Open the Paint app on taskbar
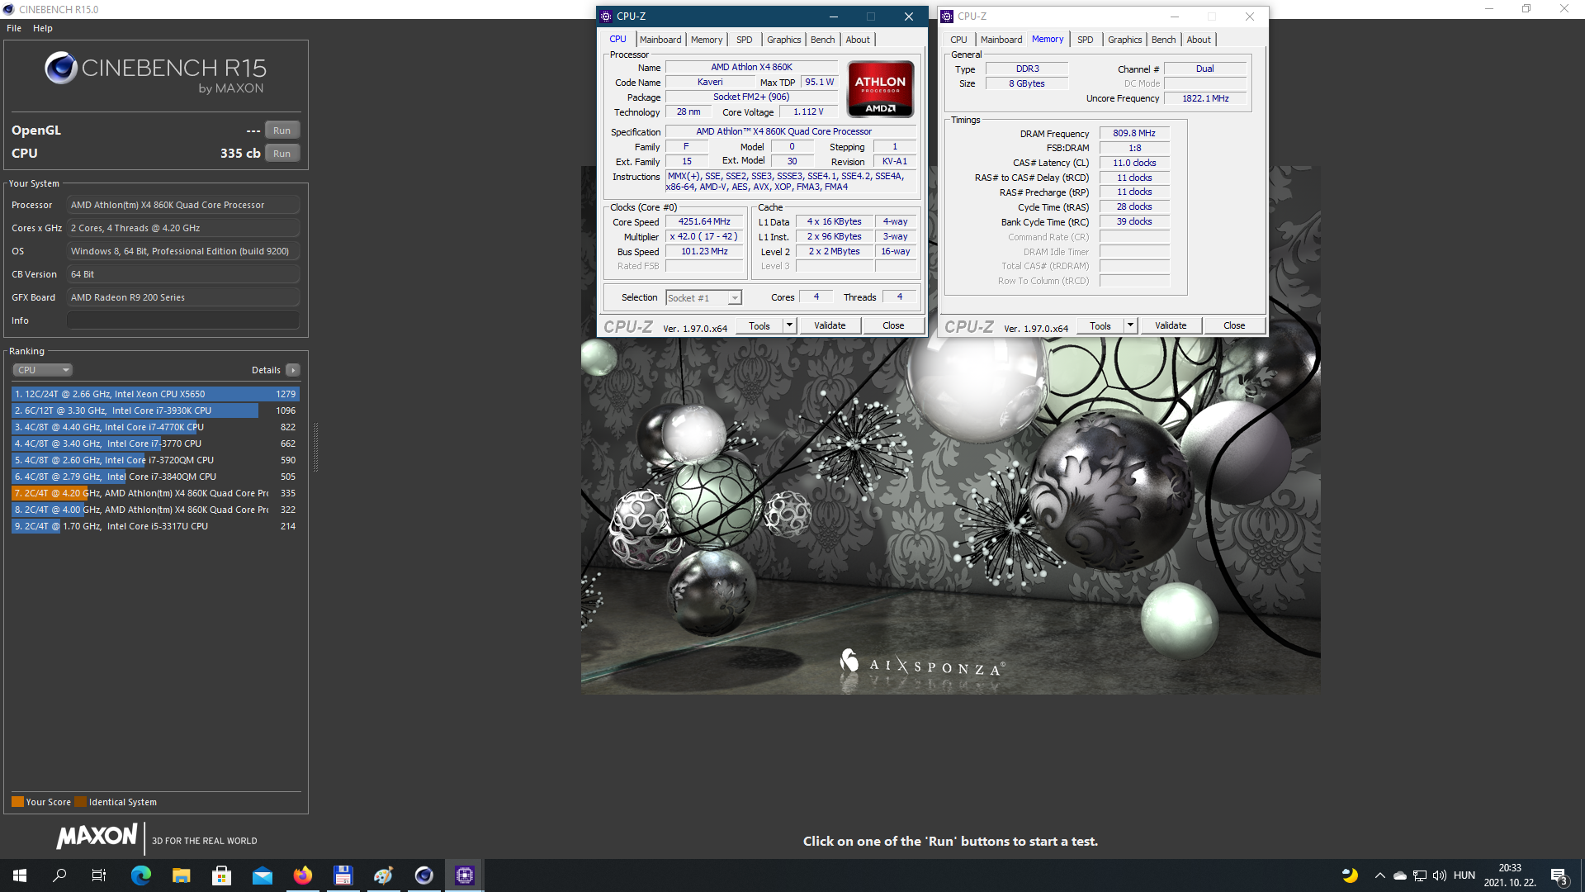This screenshot has height=892, width=1585. click(x=383, y=875)
